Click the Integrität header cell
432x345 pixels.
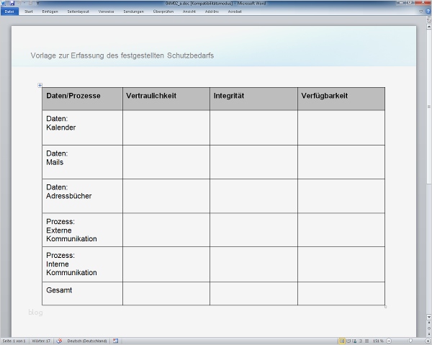[253, 99]
